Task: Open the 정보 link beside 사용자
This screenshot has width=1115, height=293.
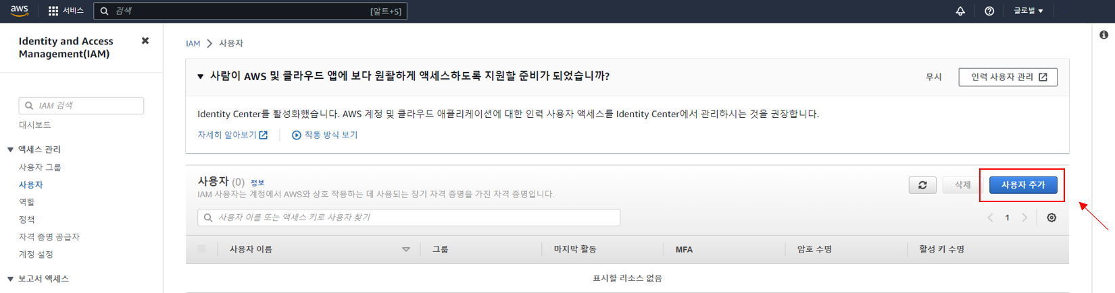Action: point(257,183)
